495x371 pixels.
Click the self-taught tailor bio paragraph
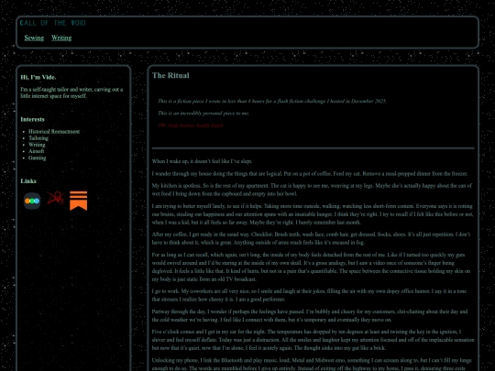tap(72, 93)
